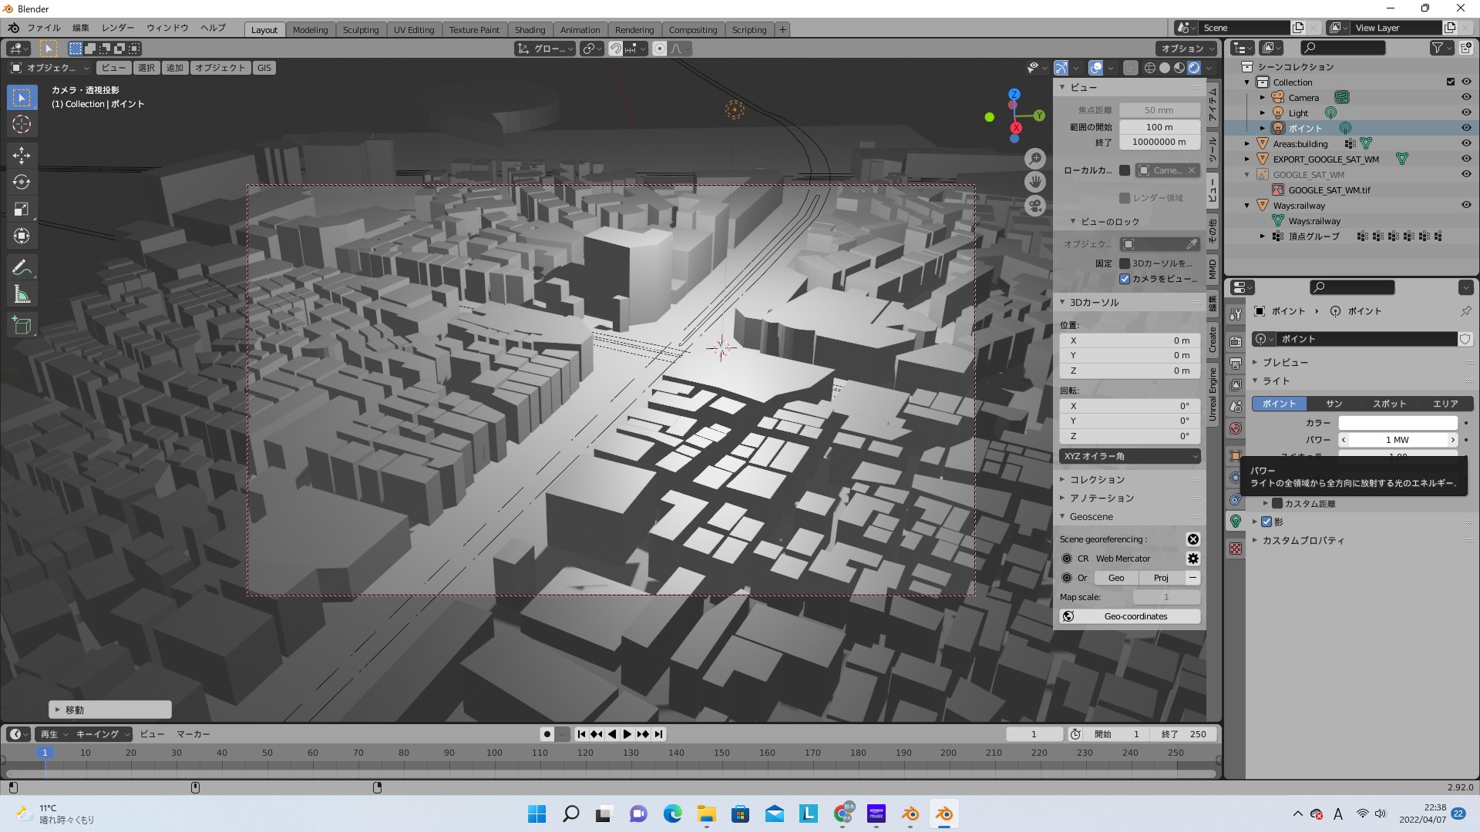1480x832 pixels.
Task: Open the GIS menu in viewport header
Action: tap(264, 68)
